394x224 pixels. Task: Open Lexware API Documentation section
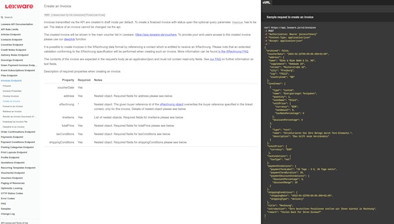point(17,24)
